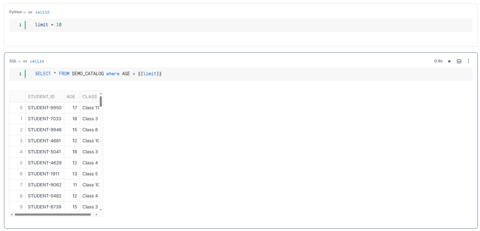Click the table vertical scrollbar up arrow
This screenshot has height=231, width=480.
point(101,93)
